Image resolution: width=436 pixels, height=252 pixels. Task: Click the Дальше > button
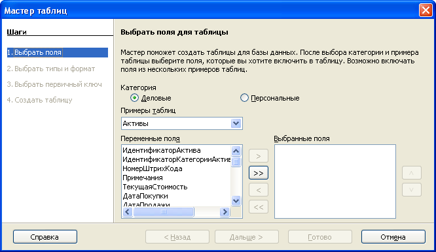click(x=247, y=237)
